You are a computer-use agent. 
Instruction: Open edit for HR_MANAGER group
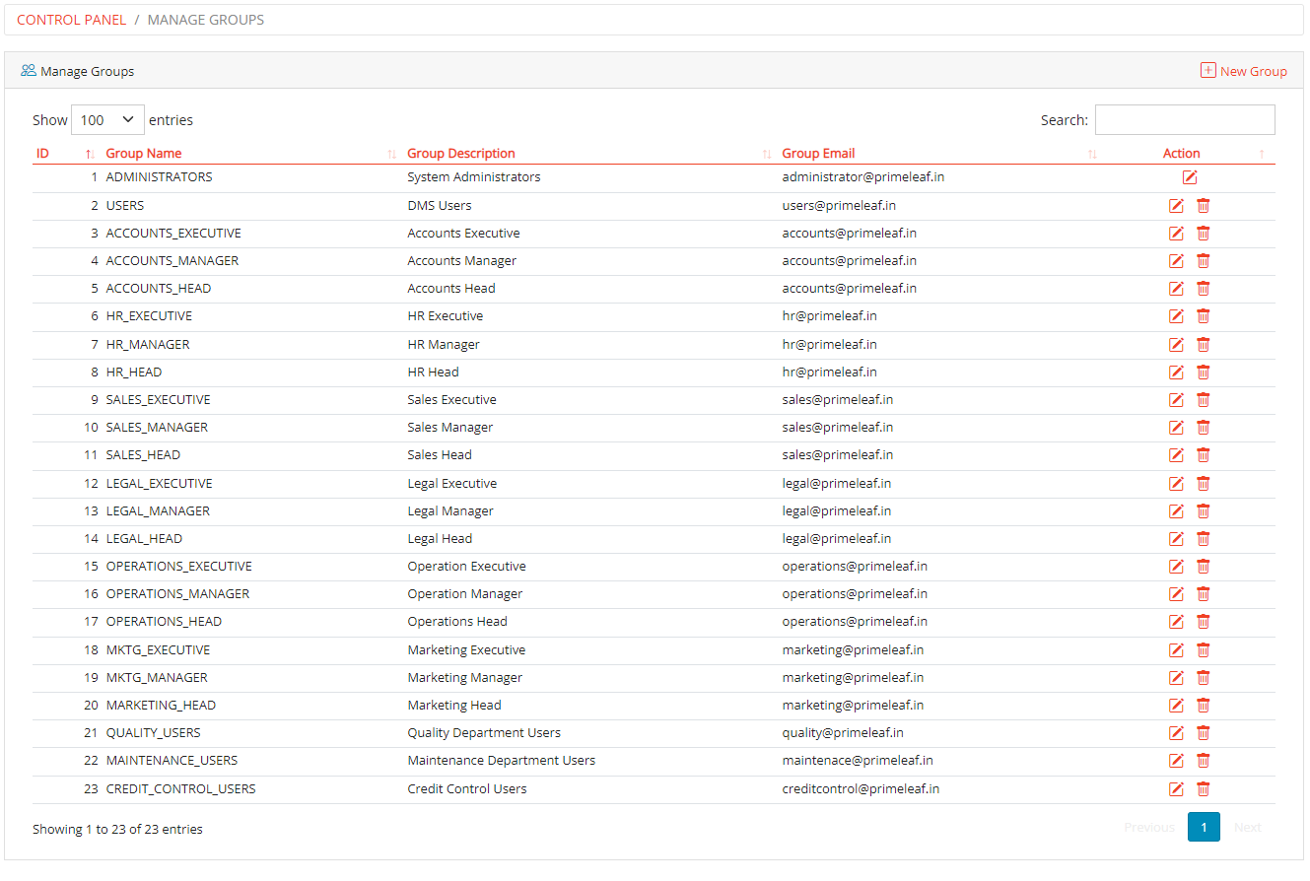(1176, 344)
